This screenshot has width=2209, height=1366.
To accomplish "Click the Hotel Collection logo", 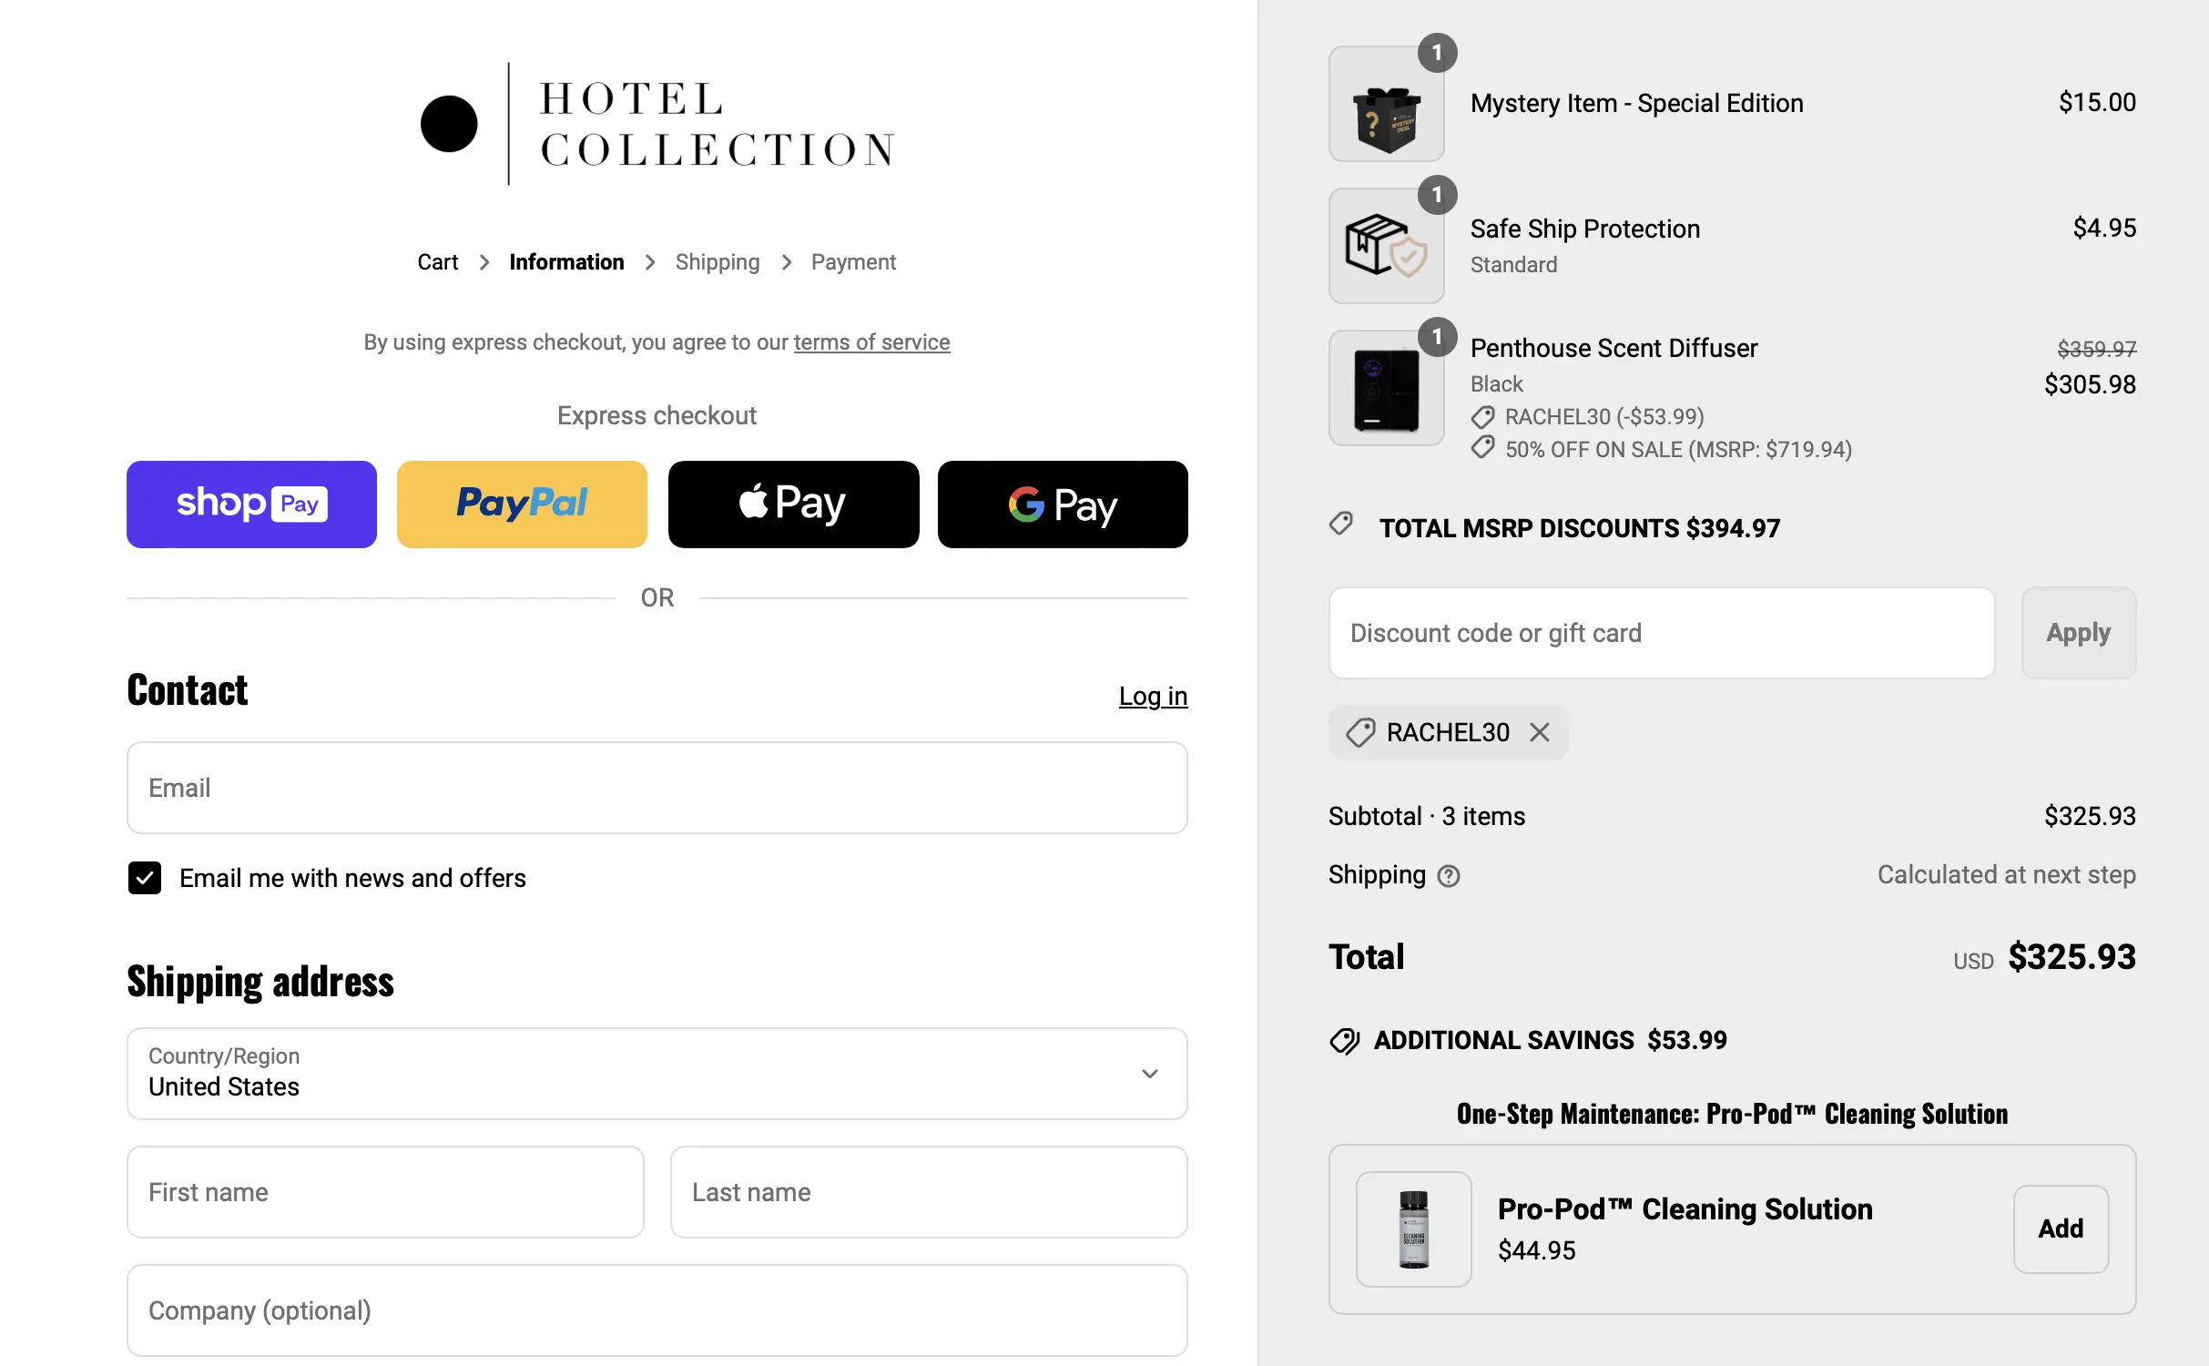I will click(x=657, y=124).
